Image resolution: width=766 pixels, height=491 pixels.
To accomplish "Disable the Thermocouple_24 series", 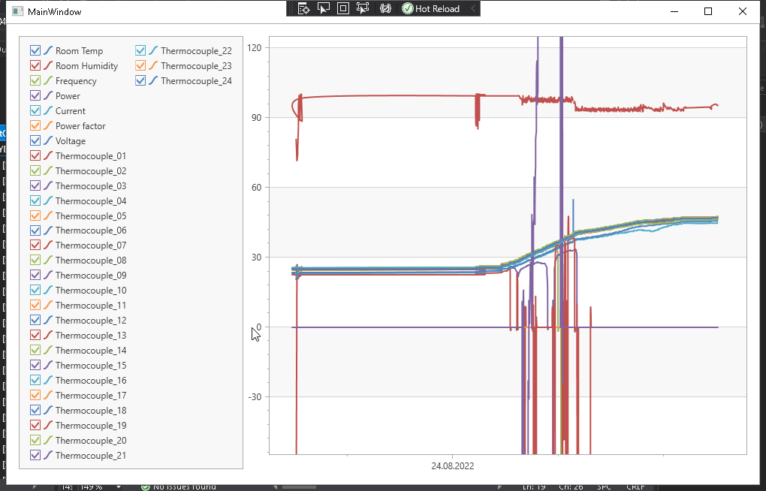I will pos(140,80).
